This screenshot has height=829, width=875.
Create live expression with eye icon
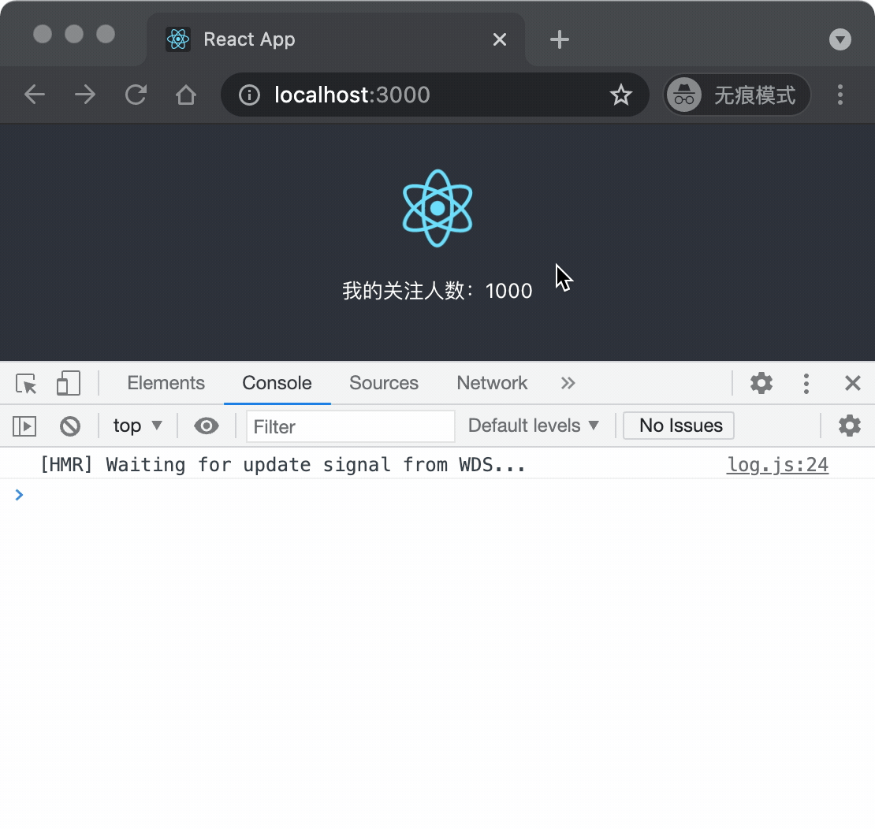click(x=207, y=426)
